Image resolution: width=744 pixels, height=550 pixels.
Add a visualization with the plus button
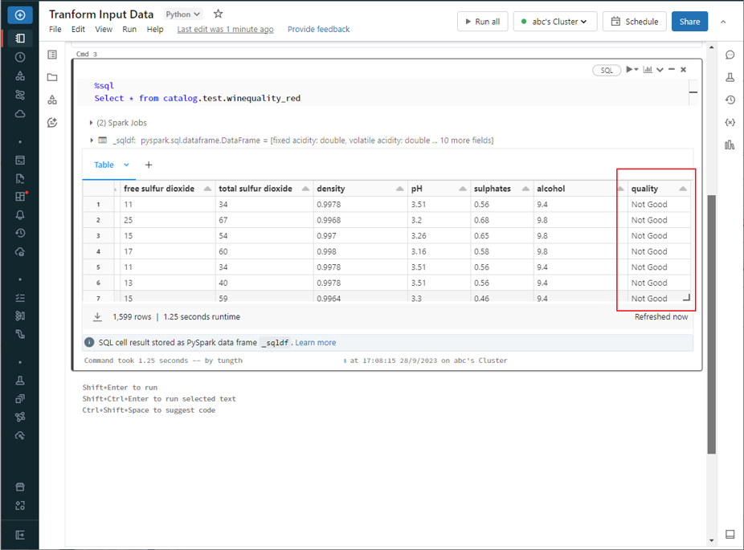(x=149, y=165)
